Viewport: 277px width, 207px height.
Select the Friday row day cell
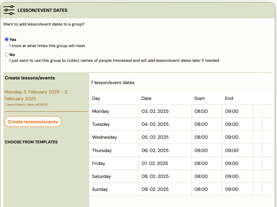point(114,164)
